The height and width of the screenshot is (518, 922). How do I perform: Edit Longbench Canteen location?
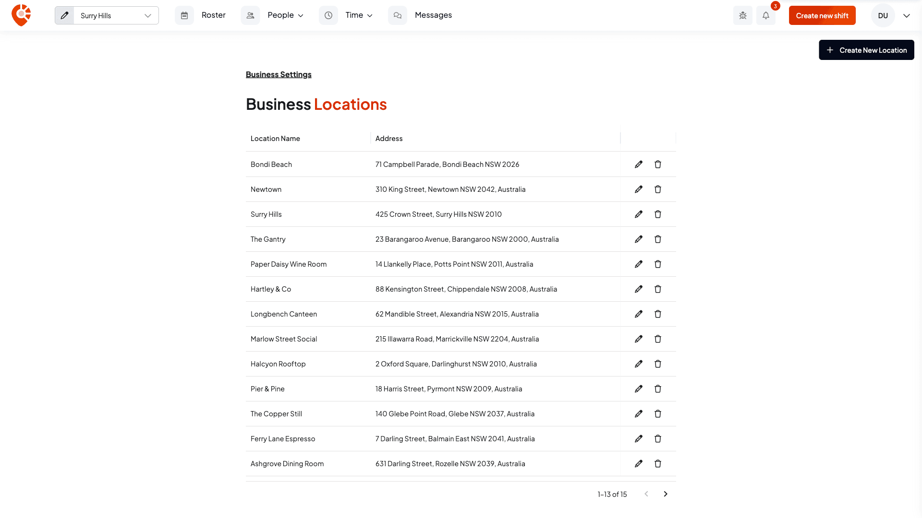click(639, 314)
